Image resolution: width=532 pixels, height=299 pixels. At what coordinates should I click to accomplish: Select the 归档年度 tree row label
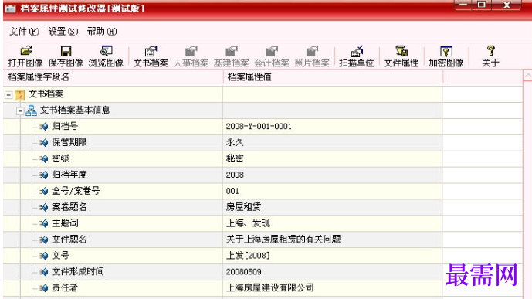tap(69, 175)
